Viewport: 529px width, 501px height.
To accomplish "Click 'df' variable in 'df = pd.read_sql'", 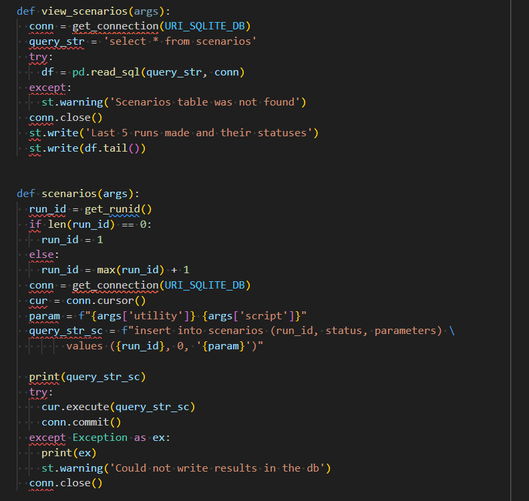I will tap(47, 72).
